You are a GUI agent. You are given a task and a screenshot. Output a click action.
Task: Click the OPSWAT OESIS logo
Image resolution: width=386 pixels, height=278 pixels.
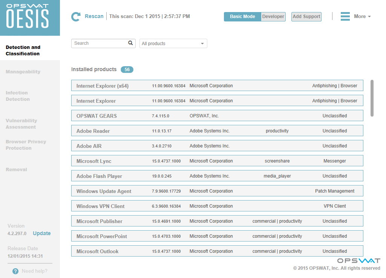point(30,18)
